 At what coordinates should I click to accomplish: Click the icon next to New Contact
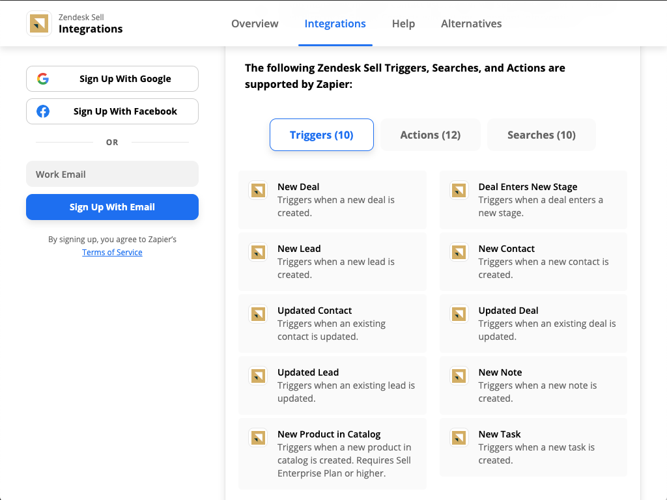click(459, 253)
